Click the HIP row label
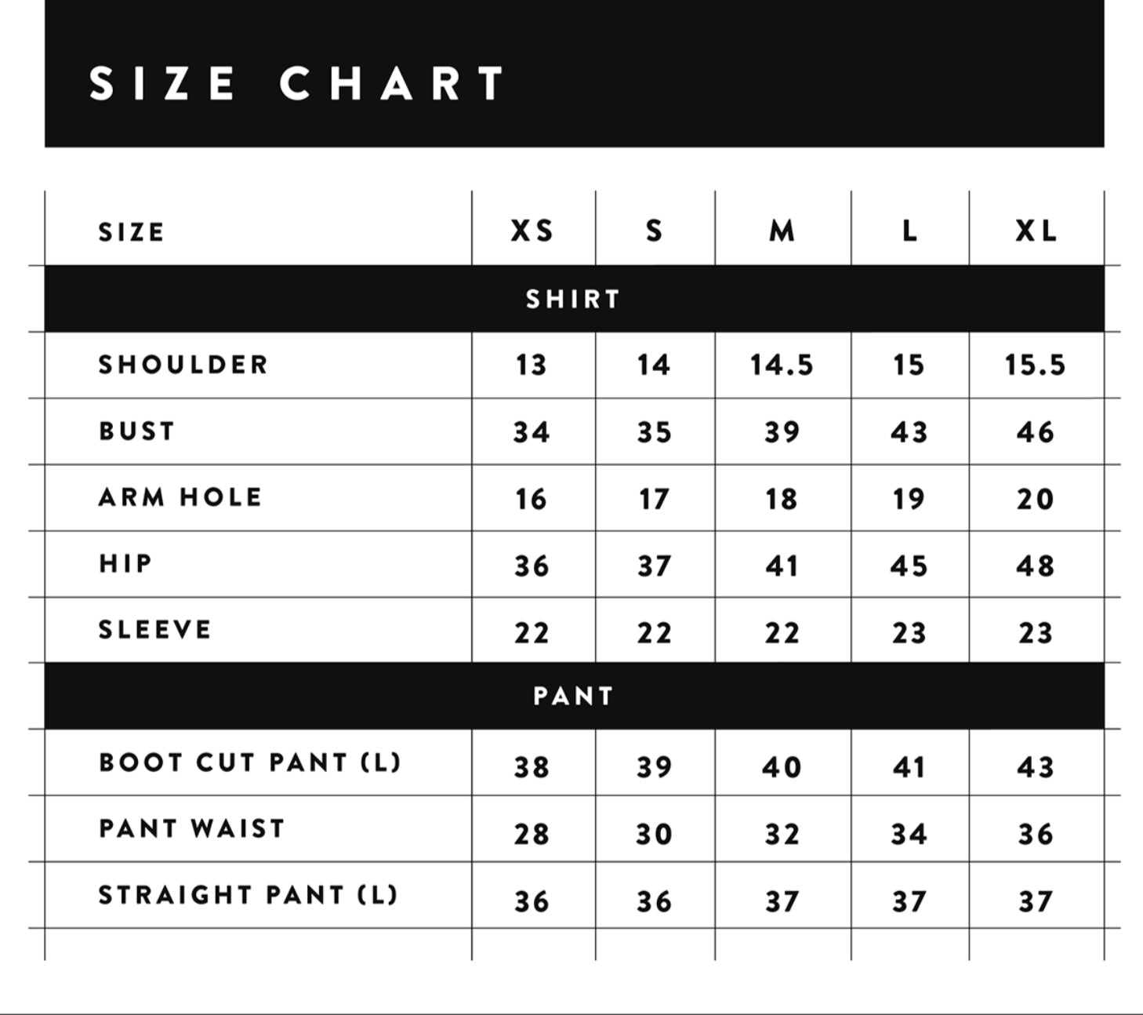Viewport: 1143px width, 1015px height. pyautogui.click(x=125, y=564)
